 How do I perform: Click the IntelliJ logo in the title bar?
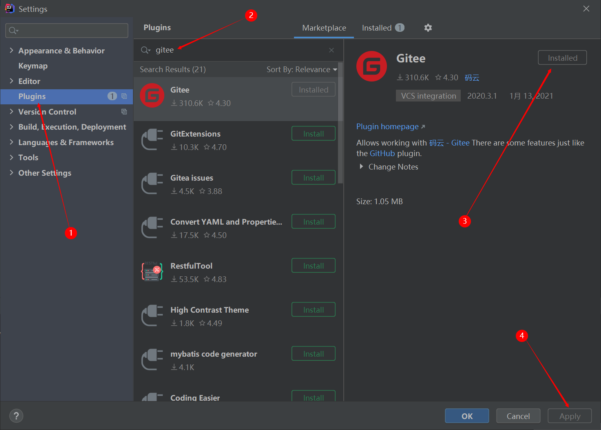coord(9,8)
